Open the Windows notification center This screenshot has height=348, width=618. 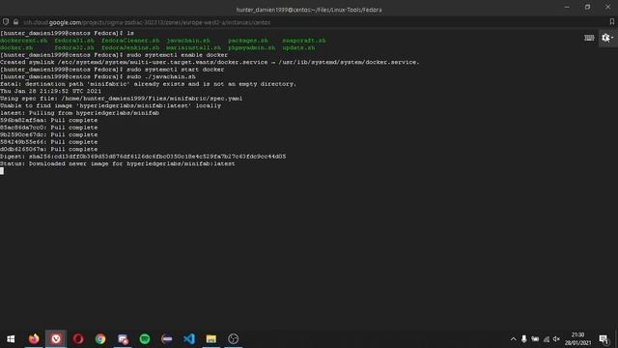(604, 339)
